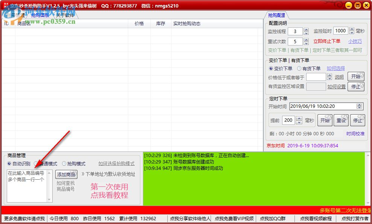Click the 时间校准 link
372x224 pixels.
[x=356, y=133]
